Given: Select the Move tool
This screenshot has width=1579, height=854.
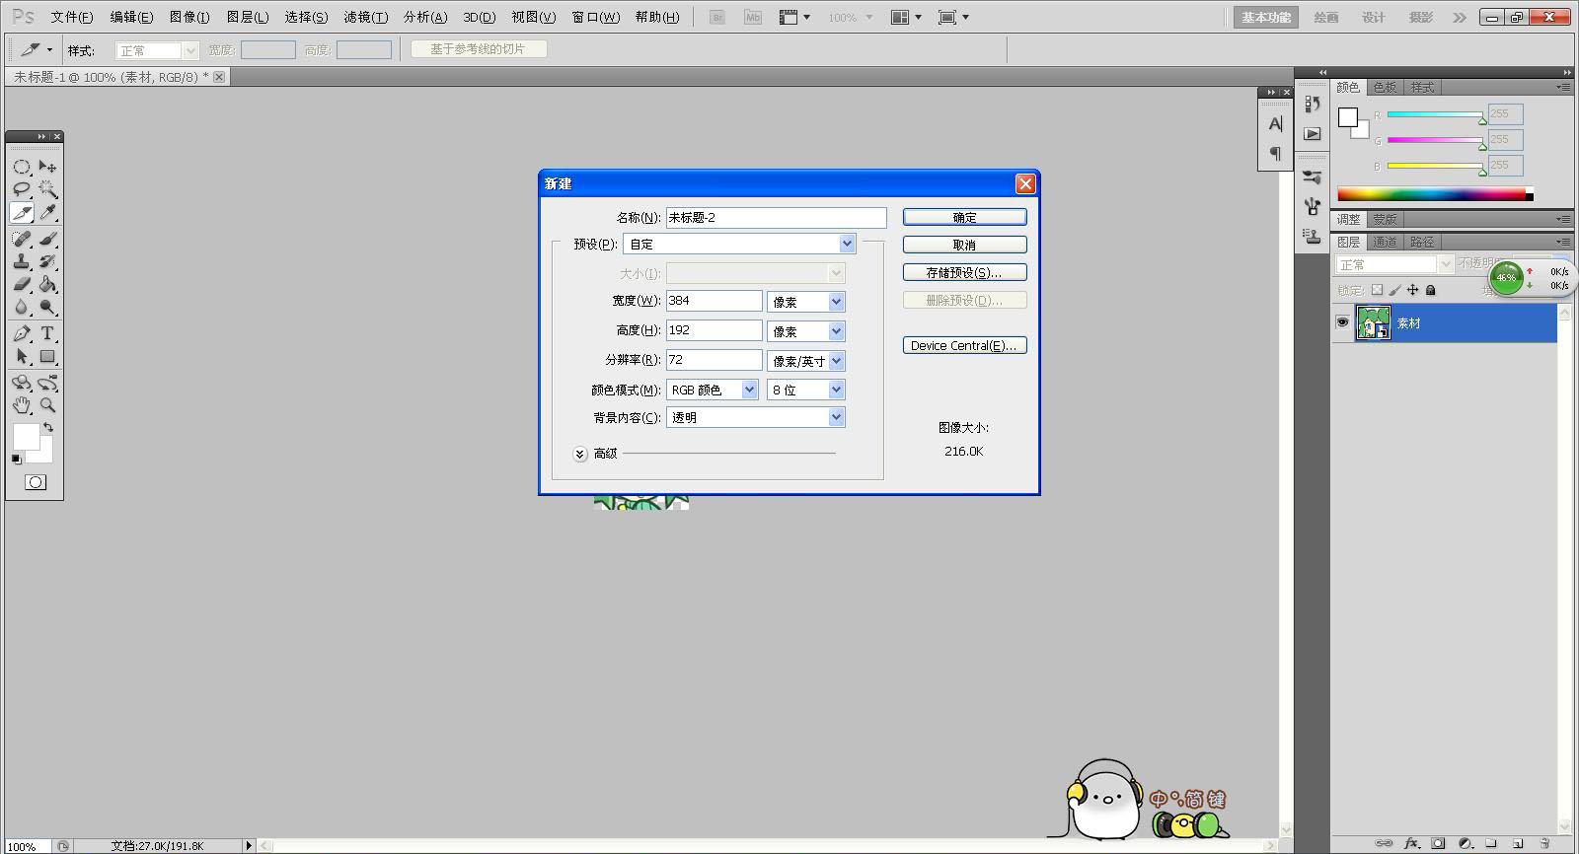Looking at the screenshot, I should tap(47, 167).
